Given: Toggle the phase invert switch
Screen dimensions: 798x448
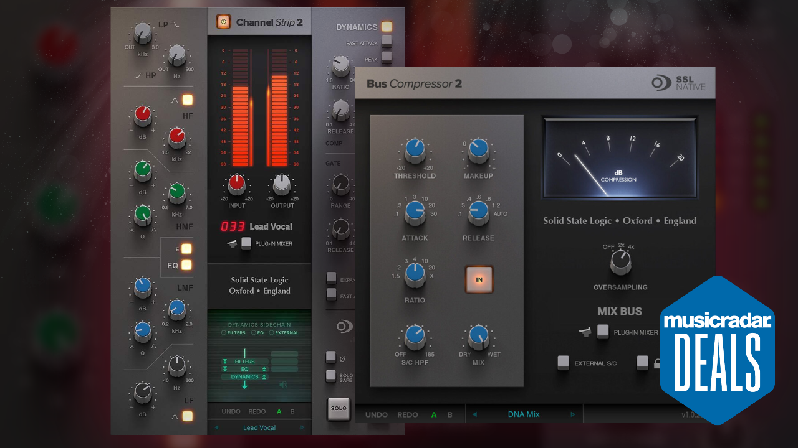Looking at the screenshot, I should pos(331,358).
